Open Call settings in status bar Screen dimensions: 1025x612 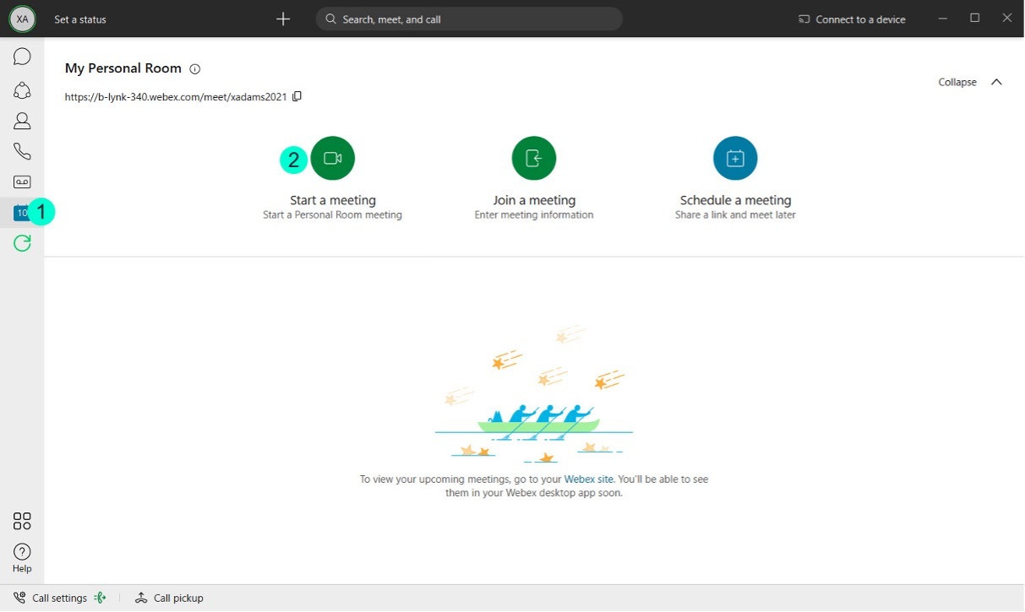point(51,598)
